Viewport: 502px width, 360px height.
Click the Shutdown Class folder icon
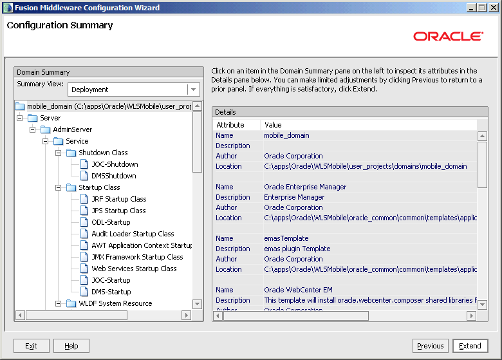[x=71, y=153]
